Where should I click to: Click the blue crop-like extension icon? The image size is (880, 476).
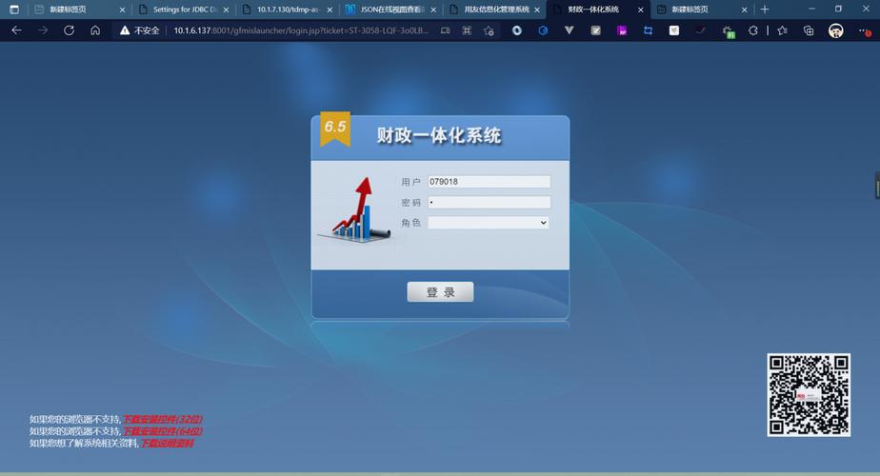click(649, 30)
